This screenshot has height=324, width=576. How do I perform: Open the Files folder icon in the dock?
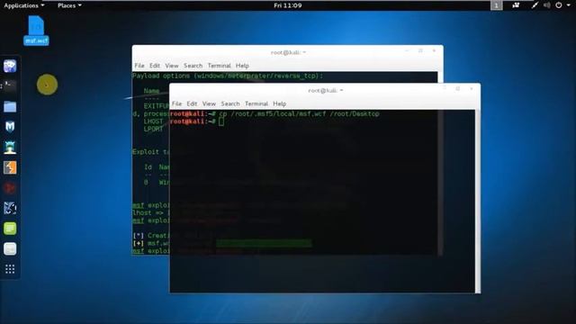[10, 106]
